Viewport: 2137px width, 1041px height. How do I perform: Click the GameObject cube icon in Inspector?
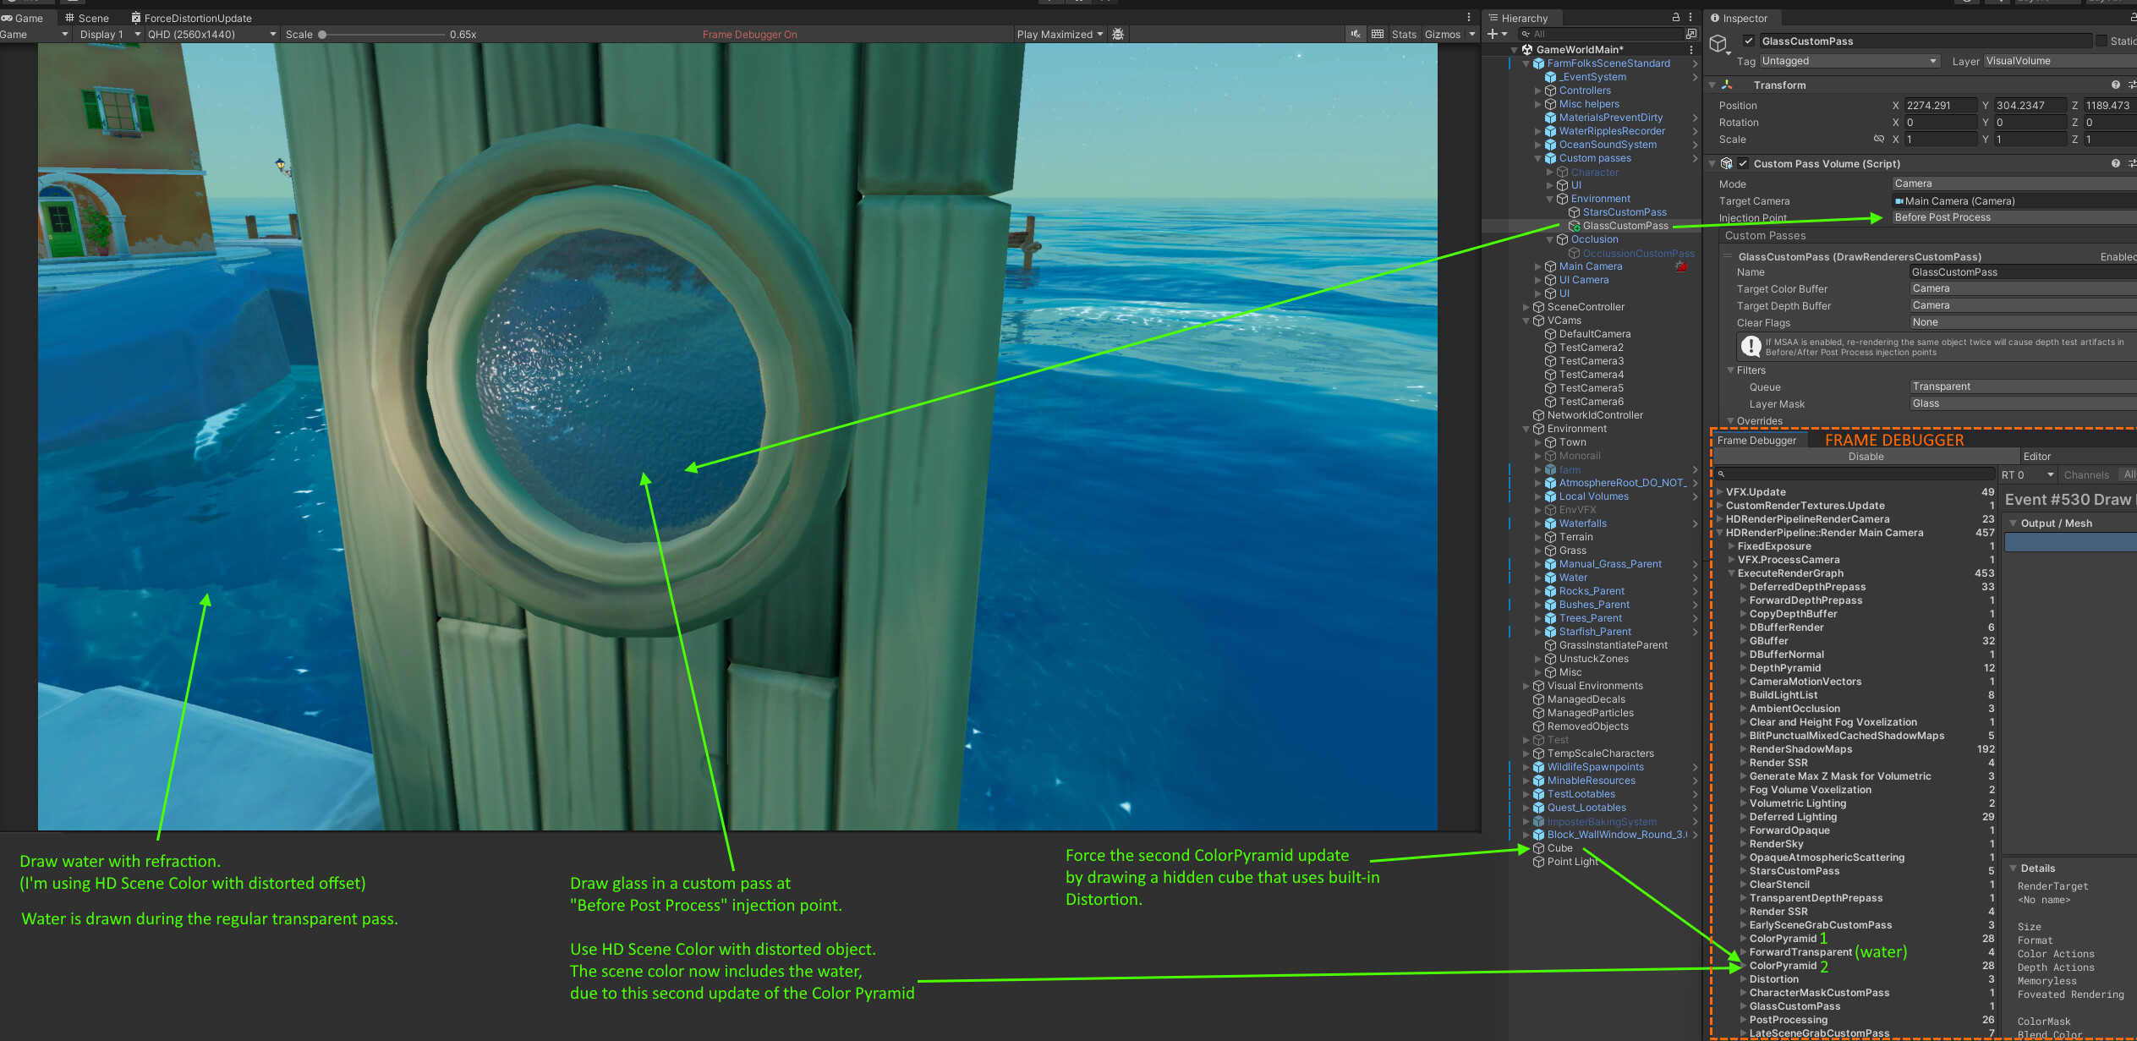tap(1718, 44)
